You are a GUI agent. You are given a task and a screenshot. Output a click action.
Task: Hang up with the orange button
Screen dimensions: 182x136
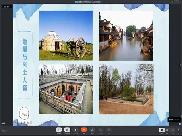(84, 130)
